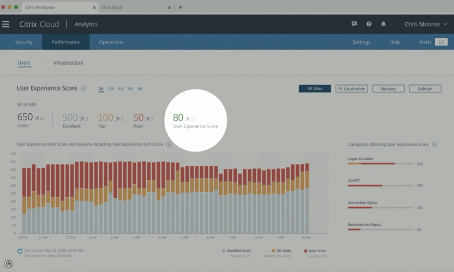Toggle fair score legend item
Screen dimensions: 454x272
(x=281, y=250)
